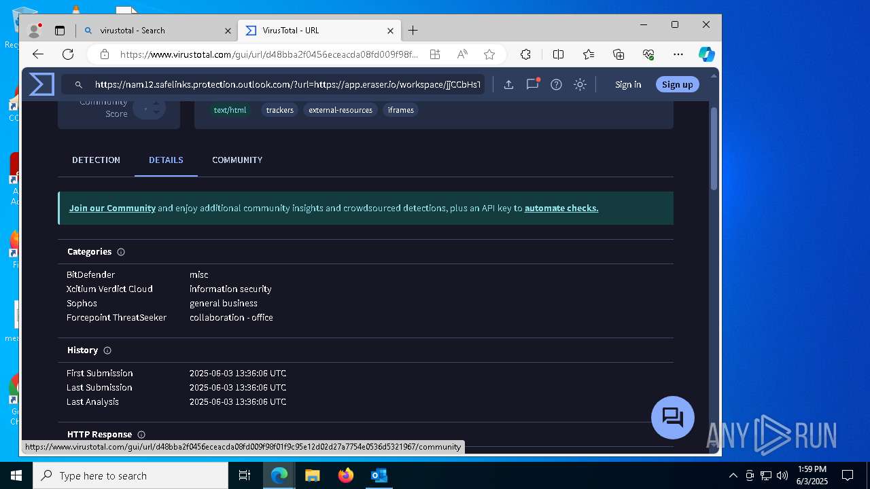Follow the Join our Community link

click(x=112, y=209)
